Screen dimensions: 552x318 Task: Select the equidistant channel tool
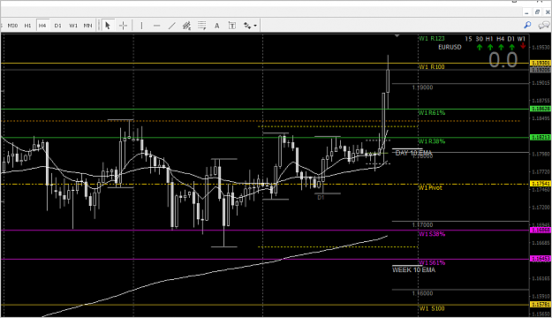tap(186, 26)
